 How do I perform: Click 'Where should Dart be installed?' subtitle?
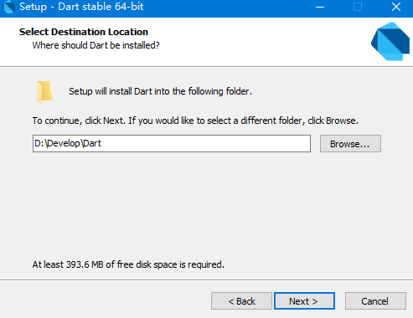[96, 45]
